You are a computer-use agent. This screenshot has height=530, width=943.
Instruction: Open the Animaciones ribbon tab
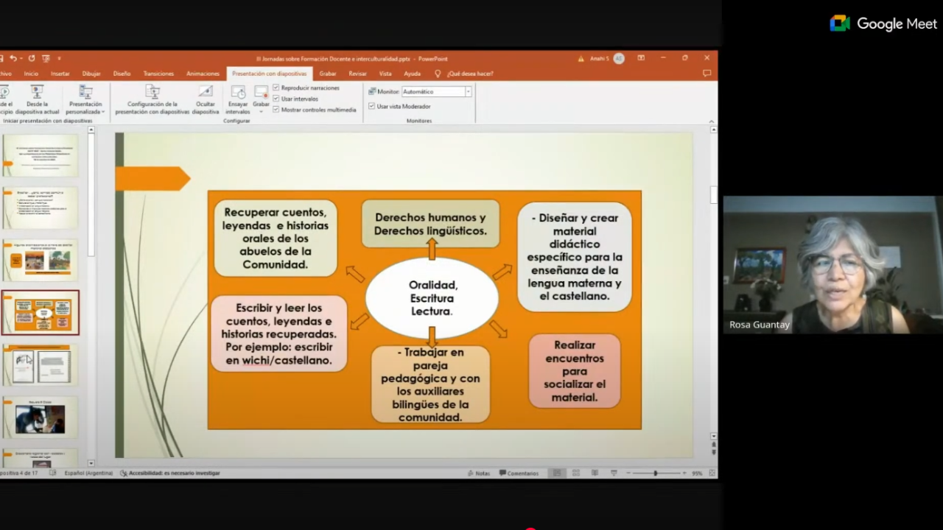(x=203, y=74)
